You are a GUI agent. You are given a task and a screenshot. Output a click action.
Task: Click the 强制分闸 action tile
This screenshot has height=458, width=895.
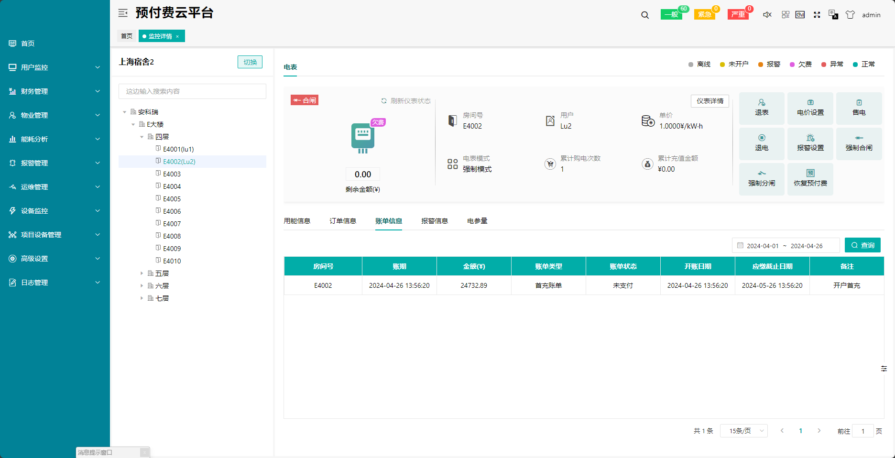762,179
